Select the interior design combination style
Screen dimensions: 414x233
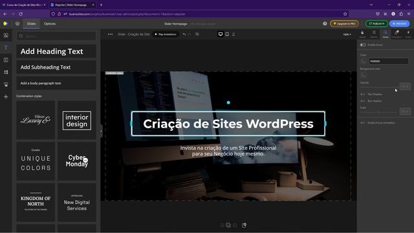point(77,120)
